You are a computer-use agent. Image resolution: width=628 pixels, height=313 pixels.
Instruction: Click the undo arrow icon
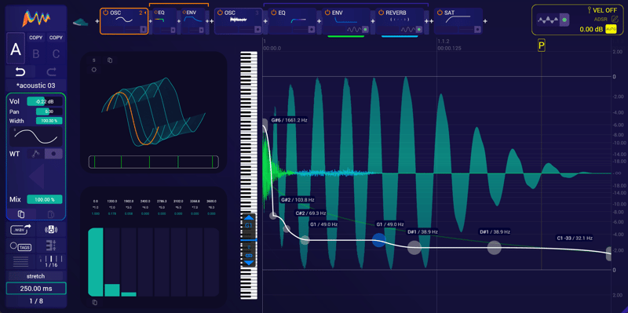click(x=20, y=72)
